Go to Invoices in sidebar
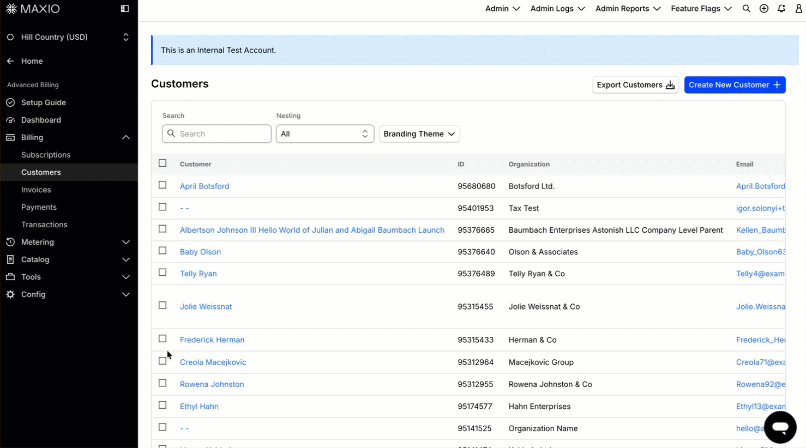Screen dimensions: 806x448 (x=36, y=190)
